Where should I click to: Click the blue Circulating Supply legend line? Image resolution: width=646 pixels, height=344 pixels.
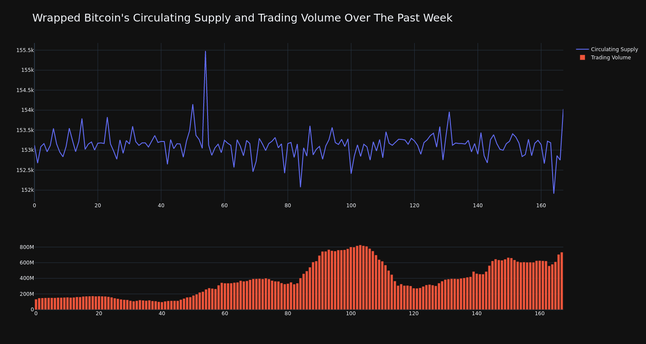click(x=582, y=49)
